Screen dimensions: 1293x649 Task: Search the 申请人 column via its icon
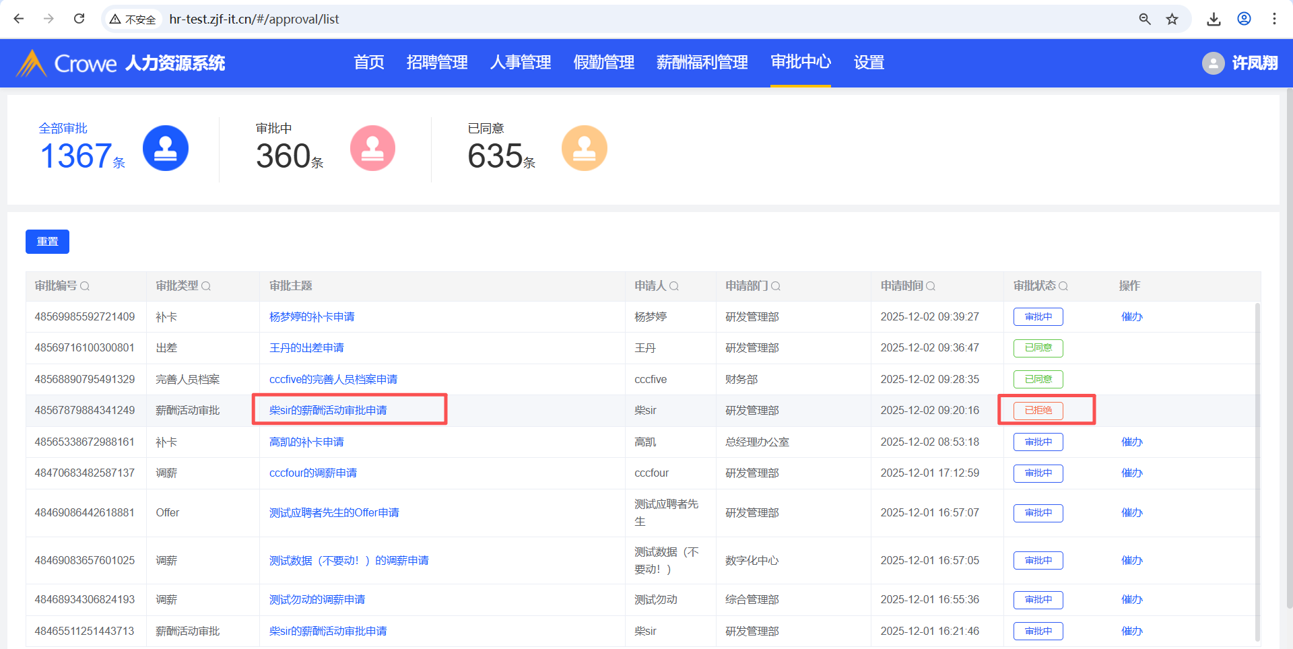[x=674, y=286]
